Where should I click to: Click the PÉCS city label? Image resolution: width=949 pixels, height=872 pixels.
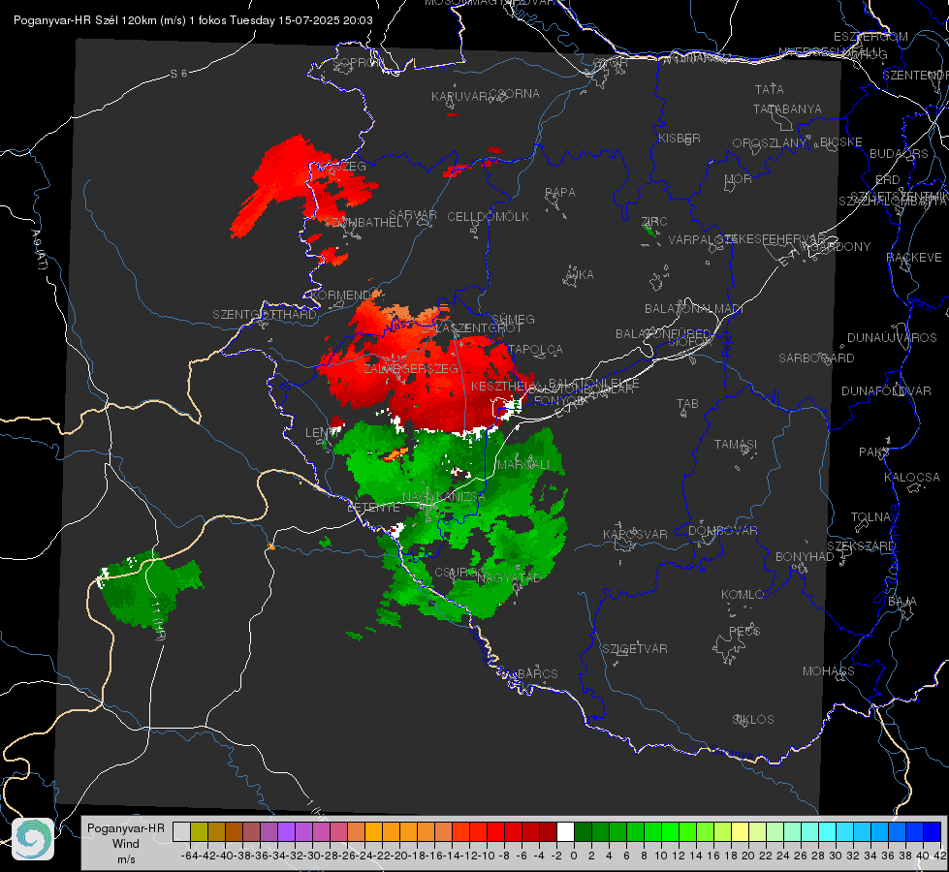[x=744, y=631]
